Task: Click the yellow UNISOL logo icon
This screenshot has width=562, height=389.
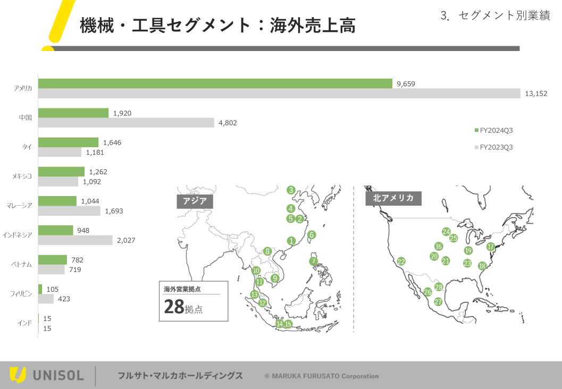Action: [x=18, y=375]
